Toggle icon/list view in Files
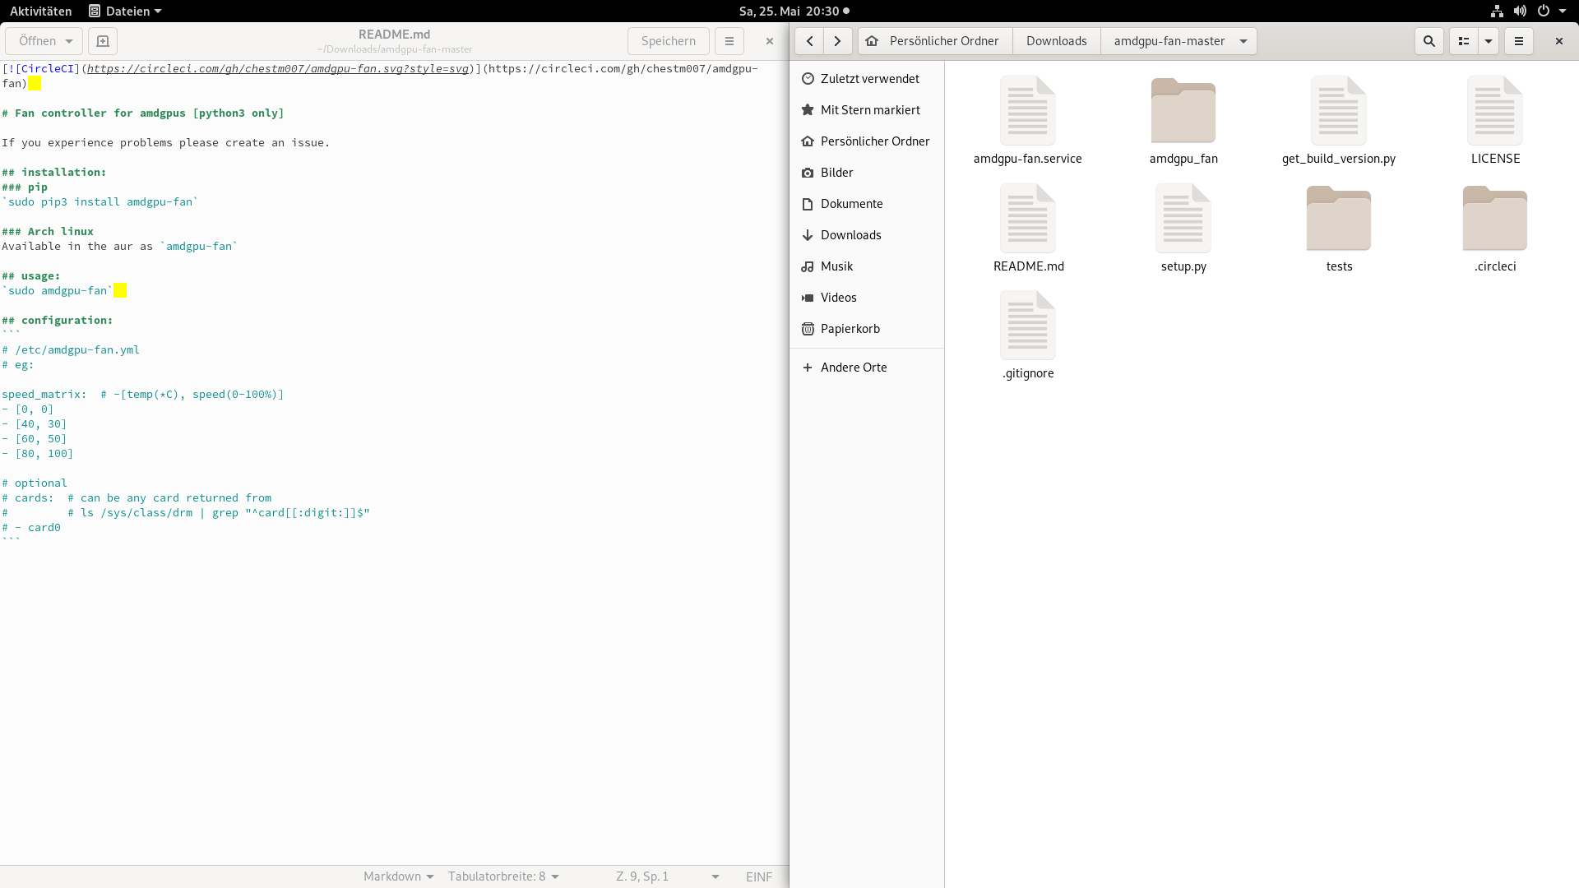 point(1464,41)
